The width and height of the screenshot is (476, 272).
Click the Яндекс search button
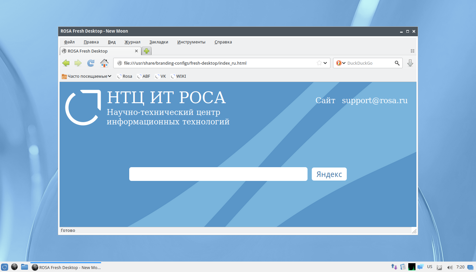pyautogui.click(x=329, y=174)
